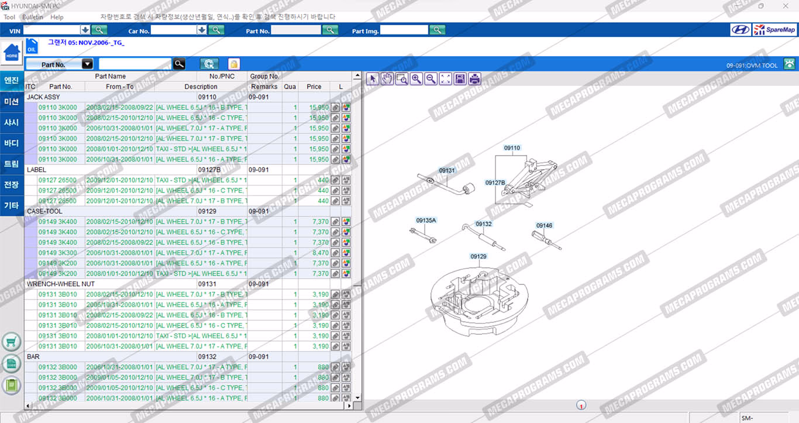Click the Part Img. input field

[x=404, y=30]
